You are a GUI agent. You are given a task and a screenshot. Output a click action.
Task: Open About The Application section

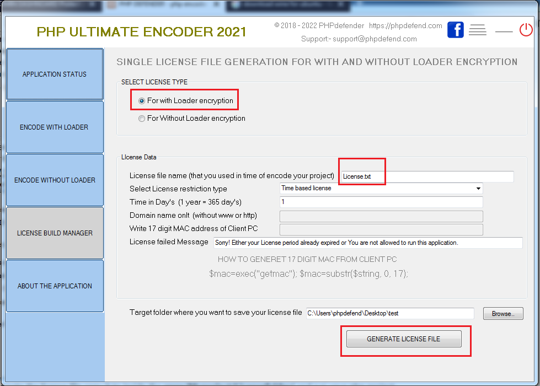pyautogui.click(x=55, y=286)
